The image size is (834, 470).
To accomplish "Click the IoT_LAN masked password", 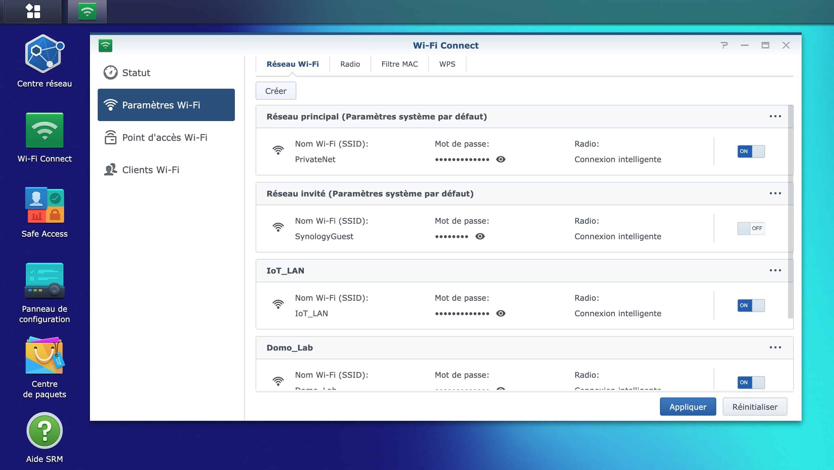I will coord(462,314).
